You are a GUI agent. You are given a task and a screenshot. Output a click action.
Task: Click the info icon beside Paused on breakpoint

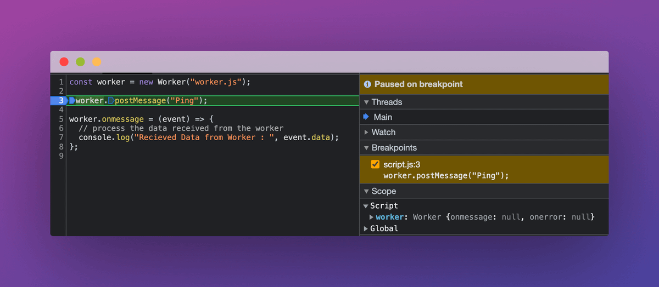(x=367, y=84)
